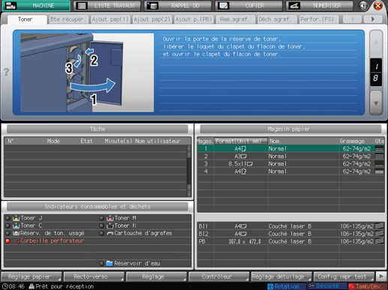Screen dimensions: 388x290
Task: Click the Tâche list scrollbar
Action: (189, 171)
